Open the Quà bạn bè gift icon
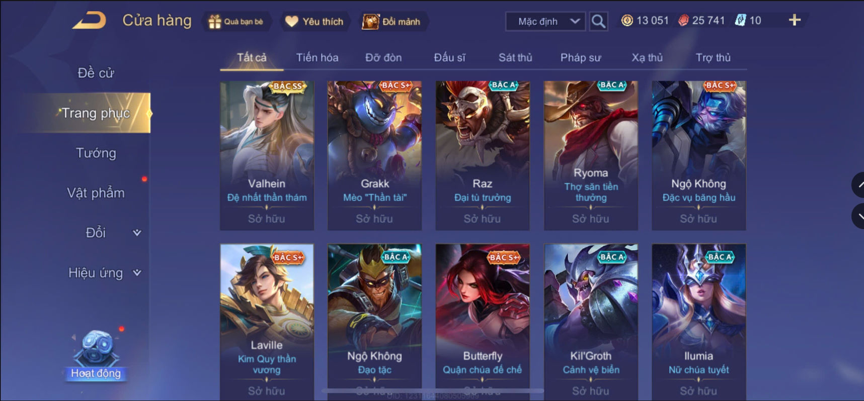864x401 pixels. [x=215, y=22]
